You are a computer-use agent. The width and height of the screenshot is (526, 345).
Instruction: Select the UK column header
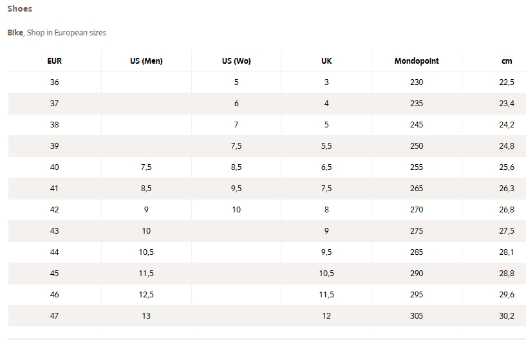coord(326,61)
